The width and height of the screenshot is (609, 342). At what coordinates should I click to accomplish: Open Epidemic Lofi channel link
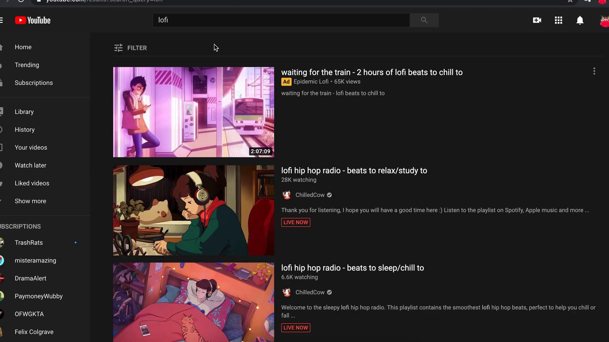311,82
